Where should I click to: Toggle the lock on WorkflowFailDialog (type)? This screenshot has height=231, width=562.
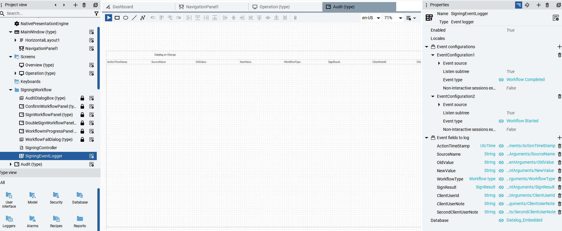click(x=82, y=139)
